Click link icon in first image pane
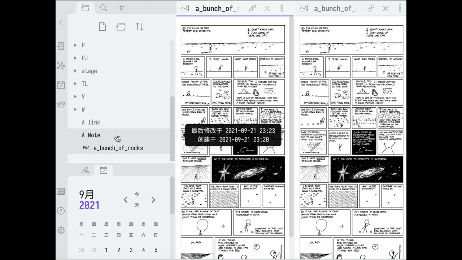This screenshot has width=462, height=260. click(x=252, y=8)
